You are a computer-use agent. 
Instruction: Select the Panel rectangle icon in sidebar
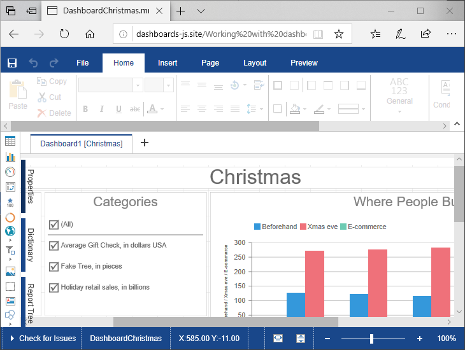(x=10, y=286)
